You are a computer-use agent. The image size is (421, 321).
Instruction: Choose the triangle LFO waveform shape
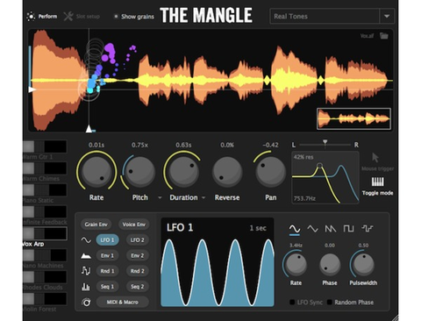312,229
